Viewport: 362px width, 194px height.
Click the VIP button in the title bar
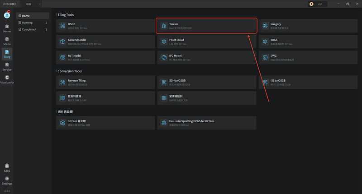pos(317,4)
